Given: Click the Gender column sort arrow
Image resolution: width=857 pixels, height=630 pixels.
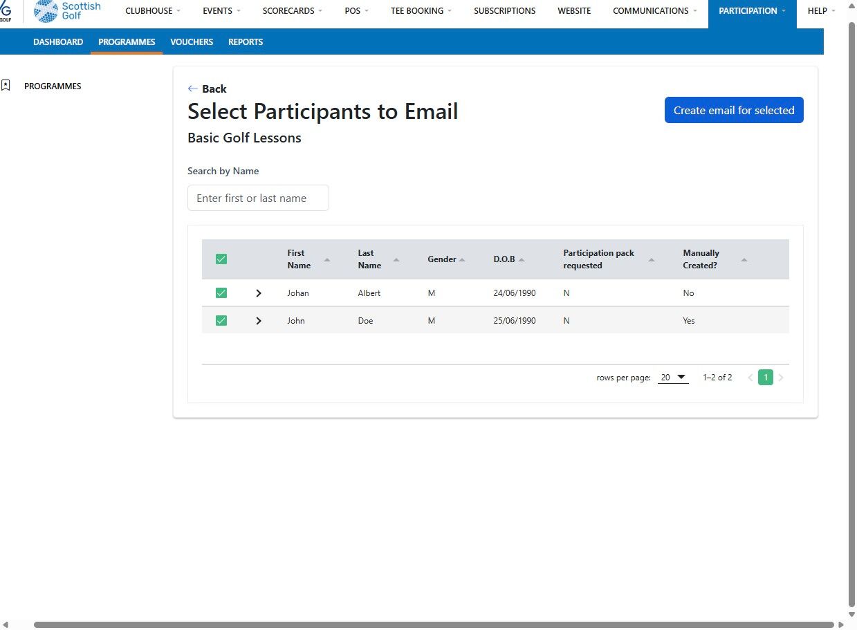Looking at the screenshot, I should tap(462, 259).
